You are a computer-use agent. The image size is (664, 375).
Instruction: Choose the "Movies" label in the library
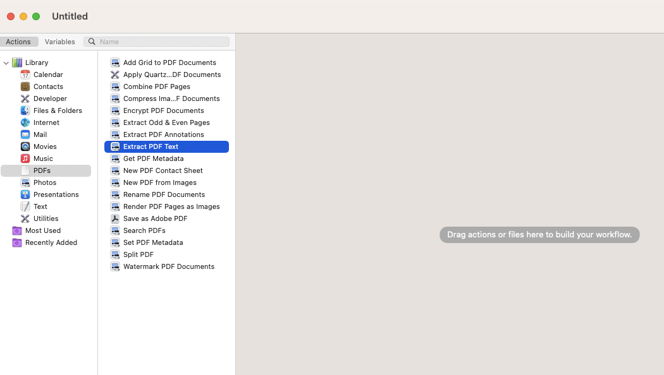(x=45, y=146)
